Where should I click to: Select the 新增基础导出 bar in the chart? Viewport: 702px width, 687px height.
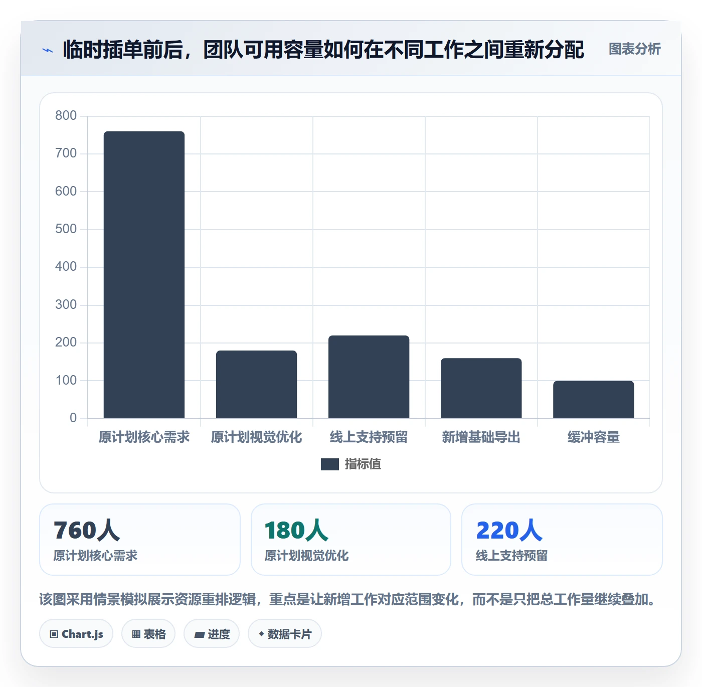pyautogui.click(x=481, y=388)
